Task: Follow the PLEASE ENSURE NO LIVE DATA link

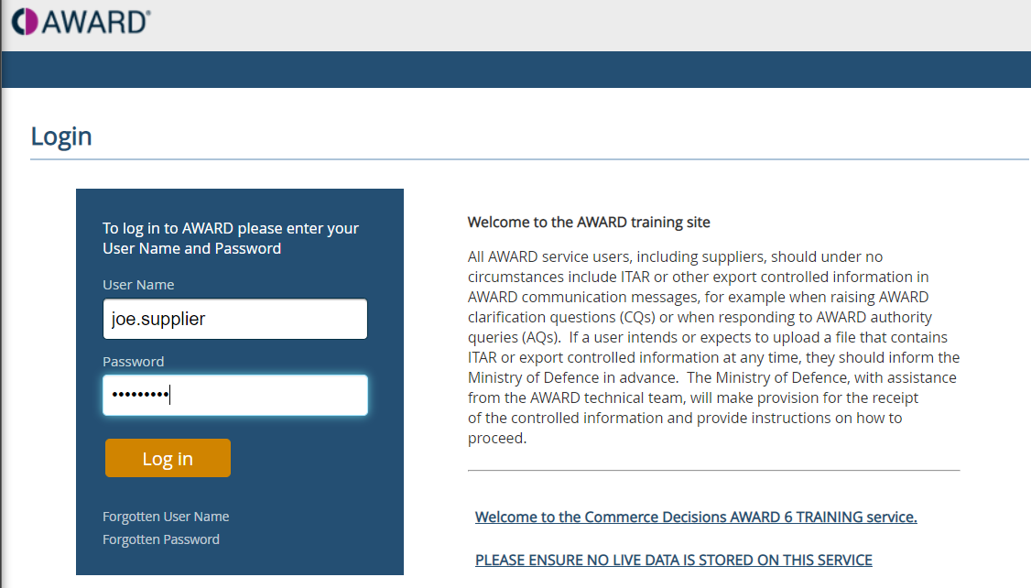Action: 673,560
